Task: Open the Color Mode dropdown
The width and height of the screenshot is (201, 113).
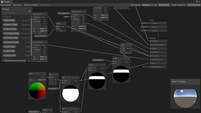Action: click(x=149, y=5)
